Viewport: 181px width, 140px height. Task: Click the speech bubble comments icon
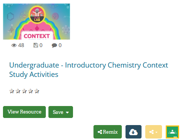[x=54, y=46]
